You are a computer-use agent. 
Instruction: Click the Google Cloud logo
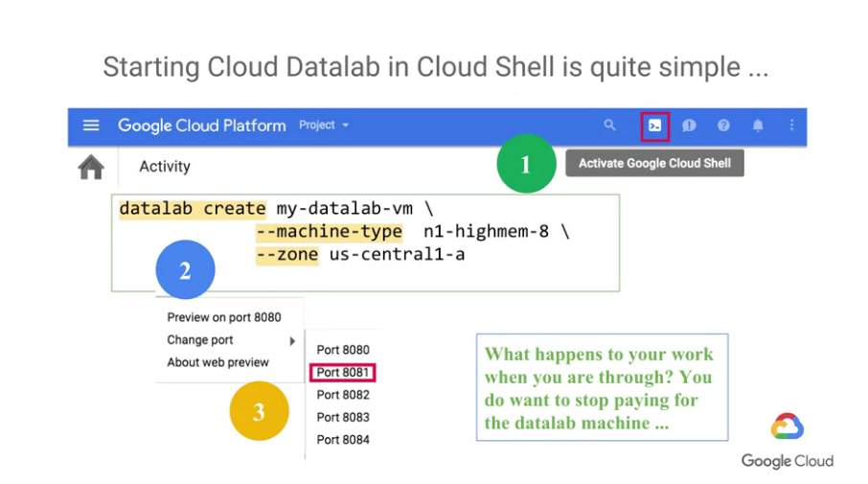tap(788, 442)
